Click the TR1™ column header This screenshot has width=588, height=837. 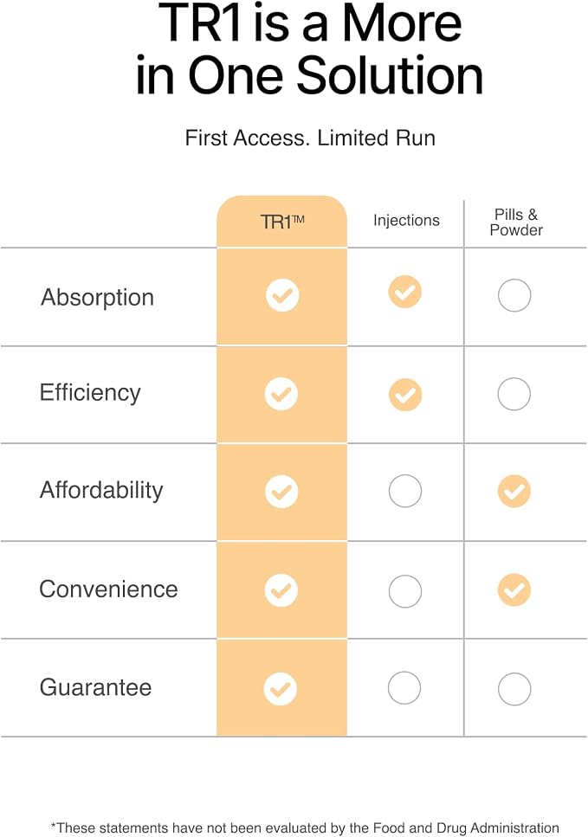point(282,222)
